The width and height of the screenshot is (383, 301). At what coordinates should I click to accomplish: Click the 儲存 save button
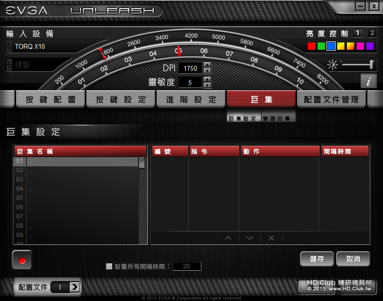point(317,259)
